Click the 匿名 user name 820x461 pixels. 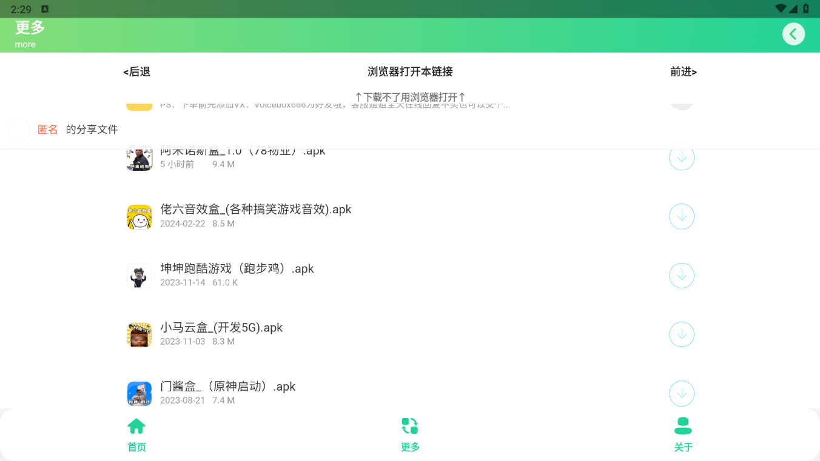pos(48,130)
